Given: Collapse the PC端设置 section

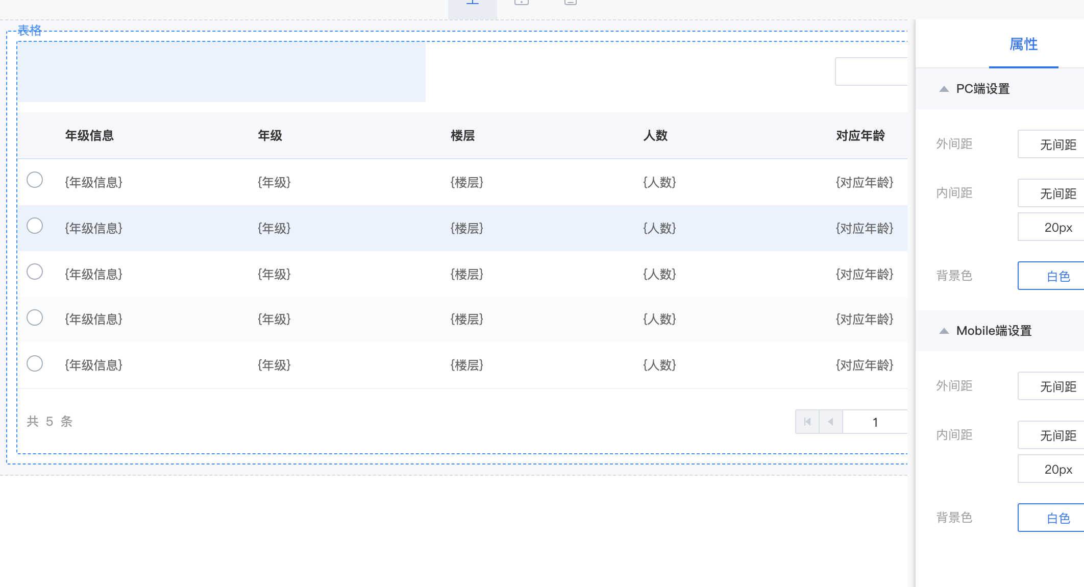Looking at the screenshot, I should click(x=944, y=89).
